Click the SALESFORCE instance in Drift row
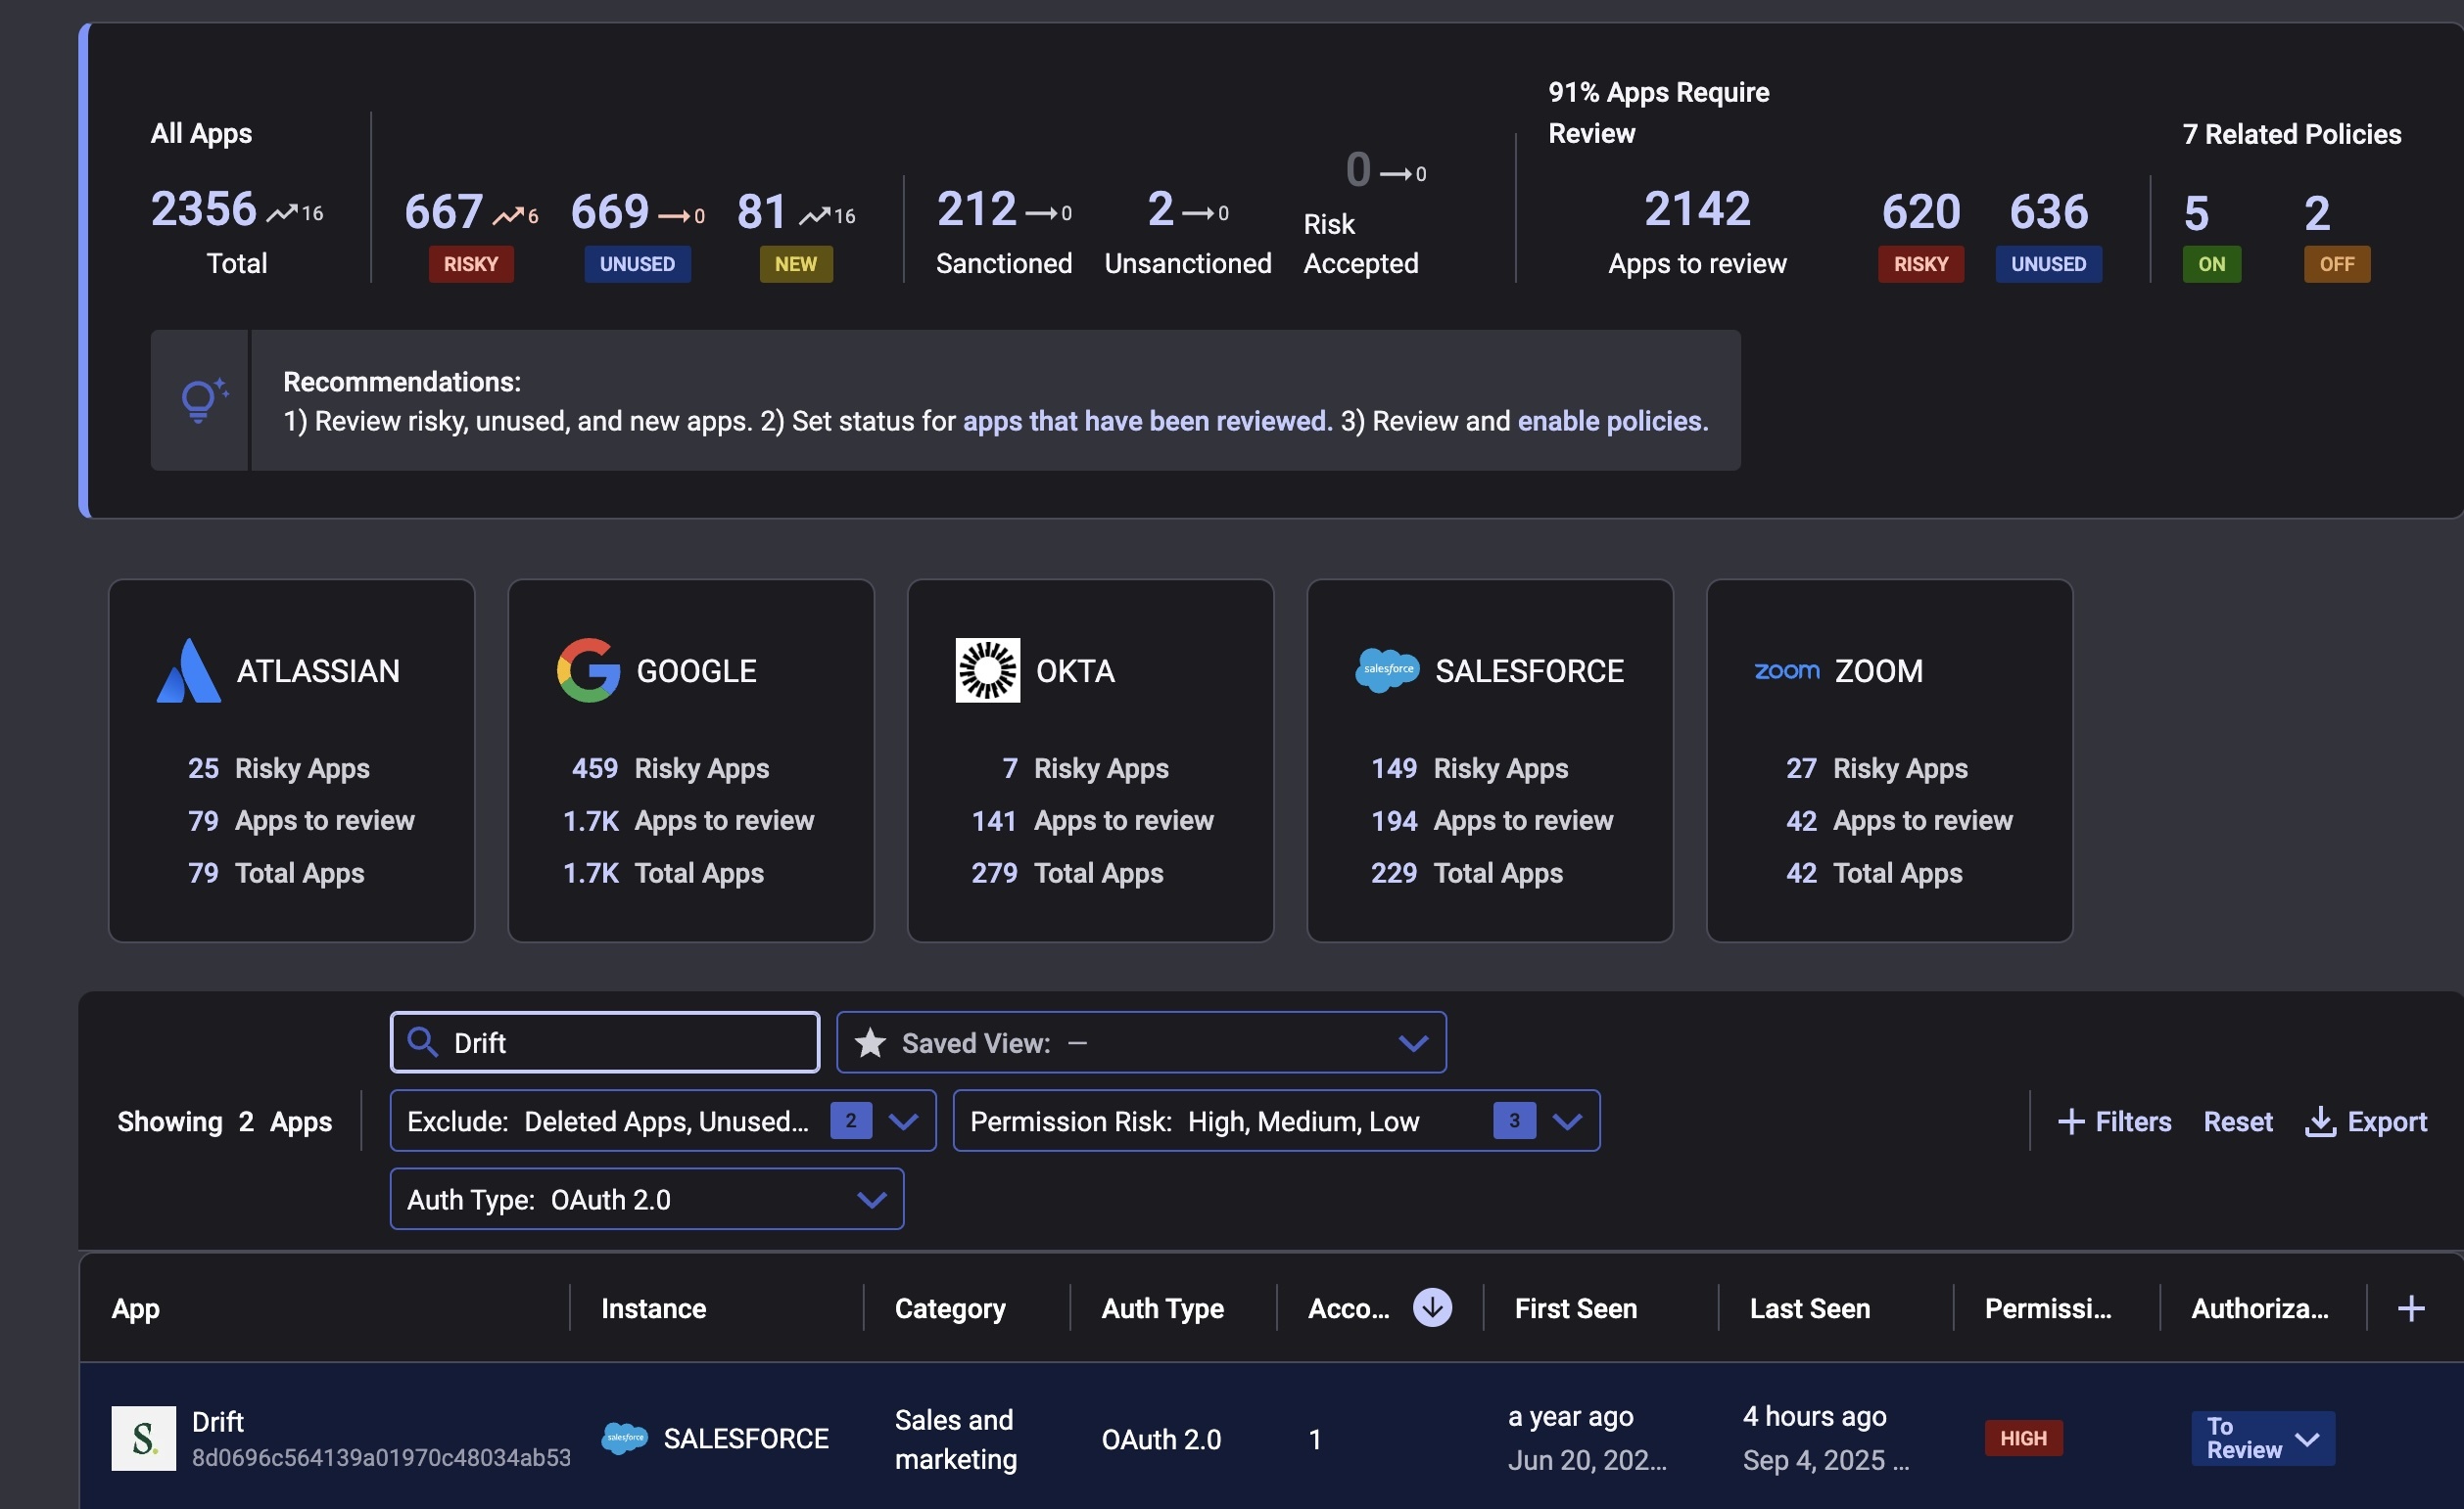This screenshot has height=1509, width=2464. pos(746,1438)
